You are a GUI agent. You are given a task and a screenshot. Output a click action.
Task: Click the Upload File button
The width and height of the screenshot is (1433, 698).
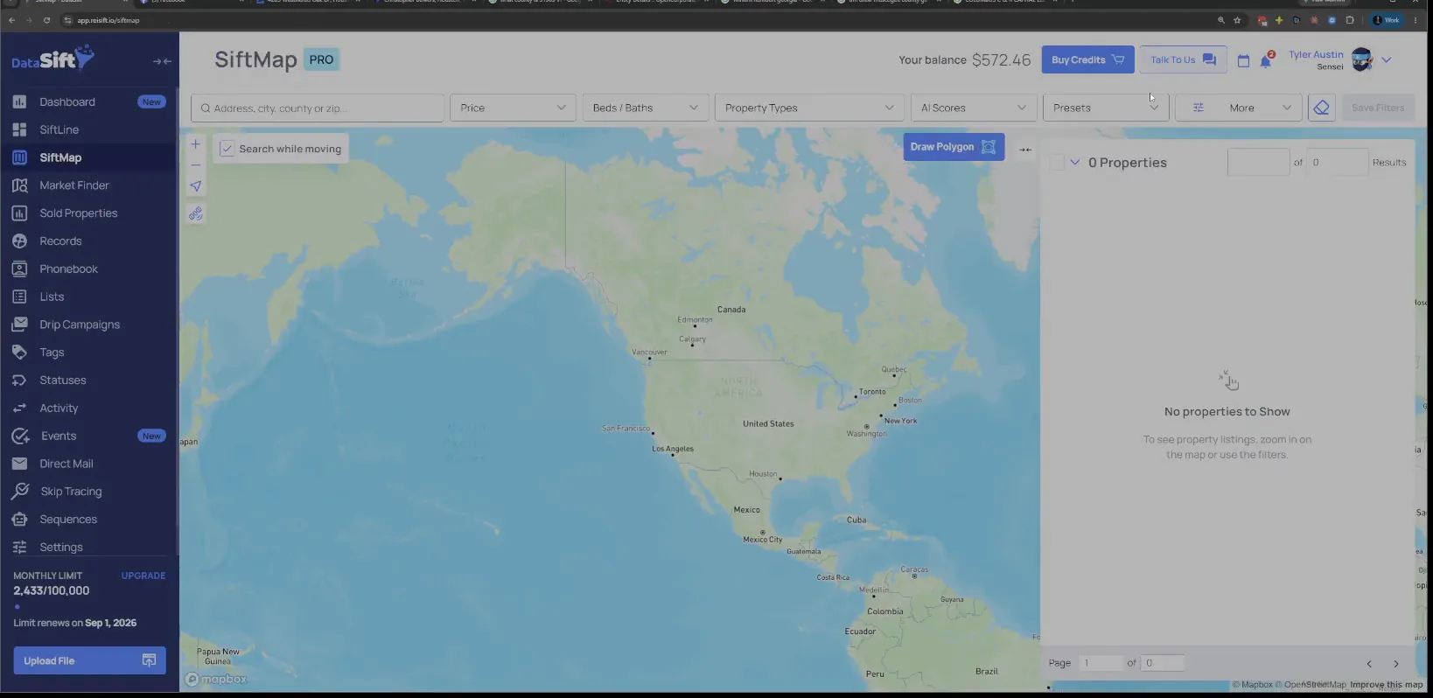point(89,660)
